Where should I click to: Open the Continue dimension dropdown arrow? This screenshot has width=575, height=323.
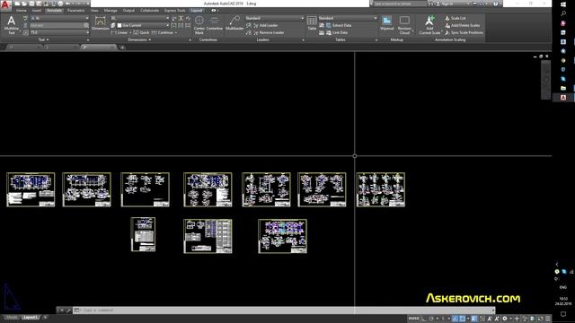tap(176, 32)
